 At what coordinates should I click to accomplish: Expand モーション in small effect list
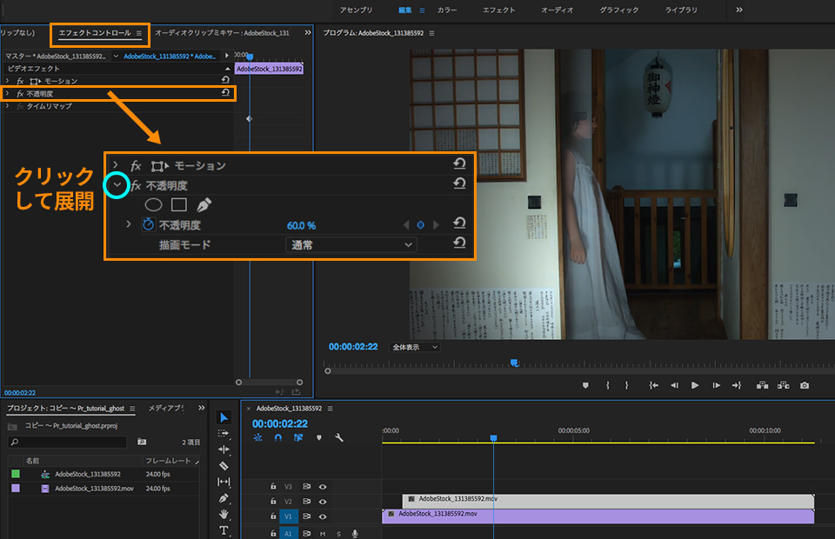point(7,81)
